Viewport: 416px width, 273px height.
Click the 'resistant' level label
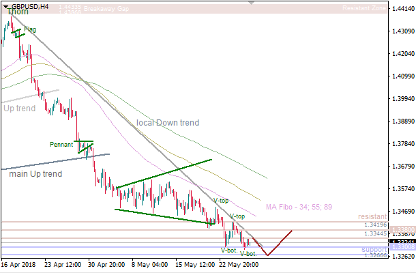tap(372, 216)
